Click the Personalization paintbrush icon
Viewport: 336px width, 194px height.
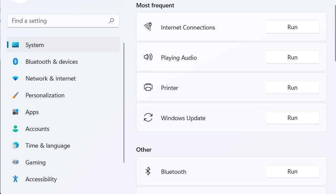[x=15, y=95]
